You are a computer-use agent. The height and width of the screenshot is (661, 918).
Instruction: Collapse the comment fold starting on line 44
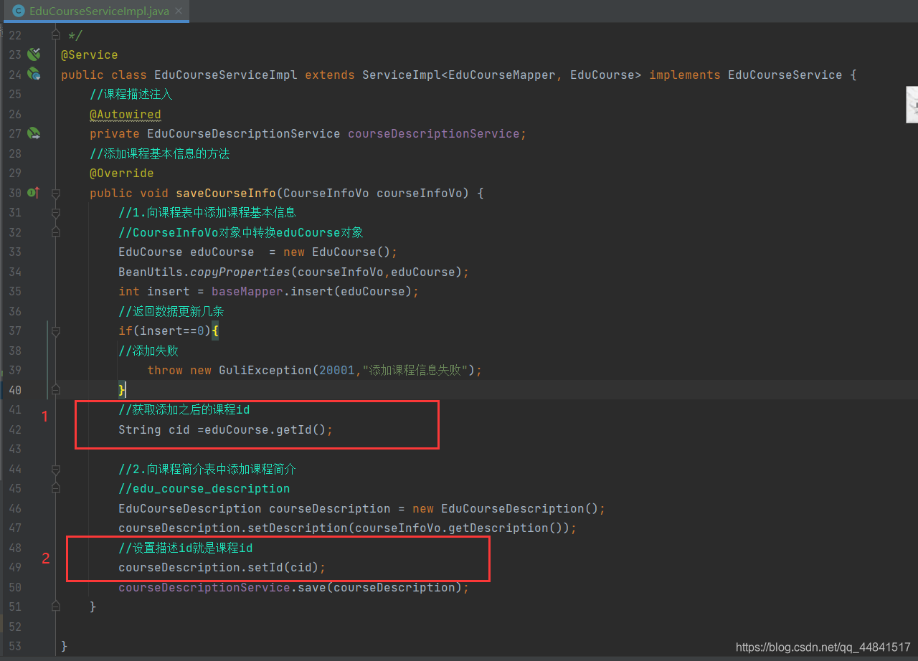(55, 470)
